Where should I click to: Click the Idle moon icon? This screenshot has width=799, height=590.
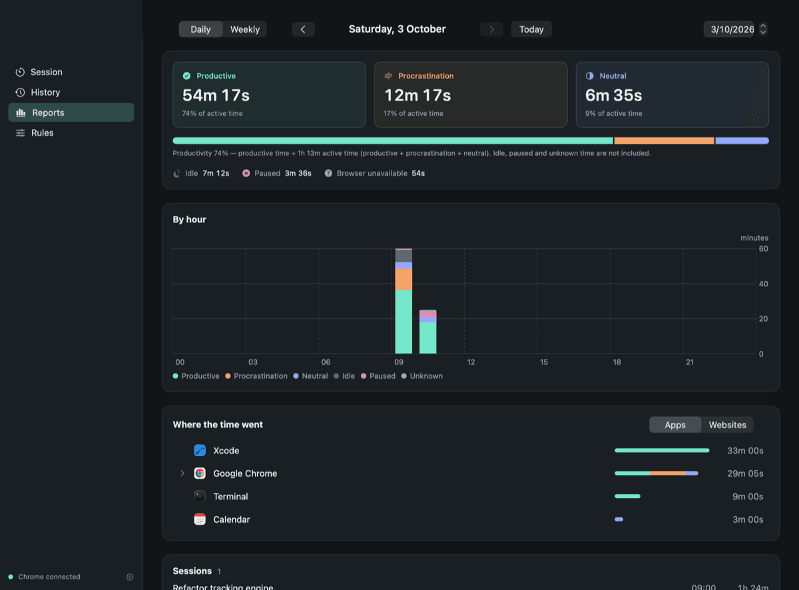[x=177, y=173]
